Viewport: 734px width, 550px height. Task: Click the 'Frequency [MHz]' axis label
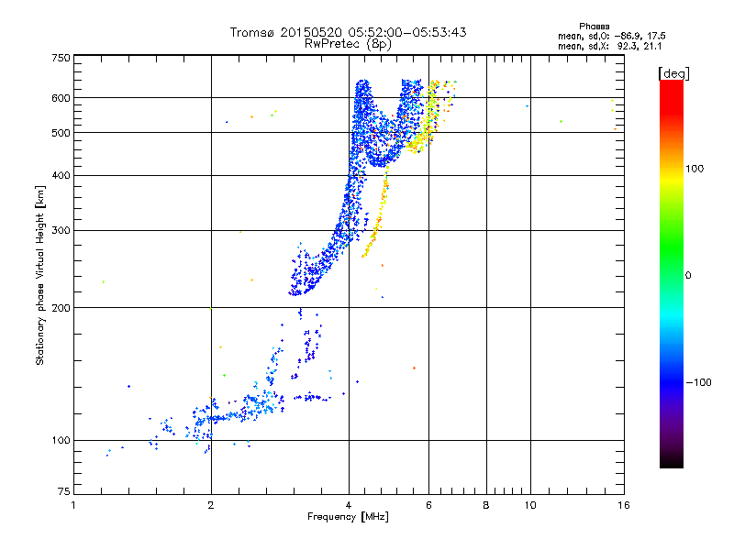[x=348, y=517]
